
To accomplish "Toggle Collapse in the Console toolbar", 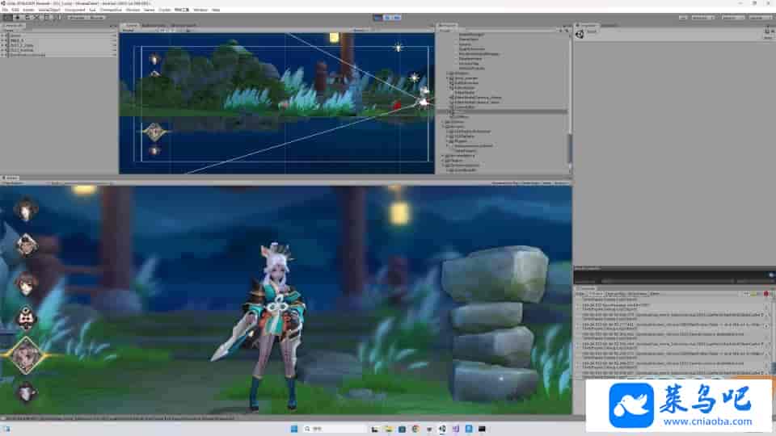I will point(597,294).
